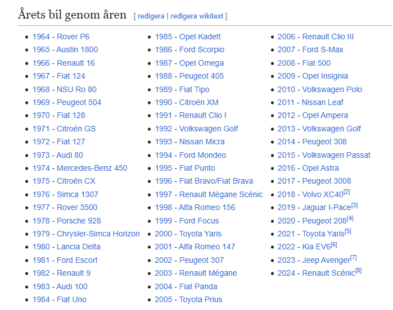Open 2023 - Jeep Avenger link
Image resolution: width=393 pixels, height=310 pixels.
click(314, 260)
